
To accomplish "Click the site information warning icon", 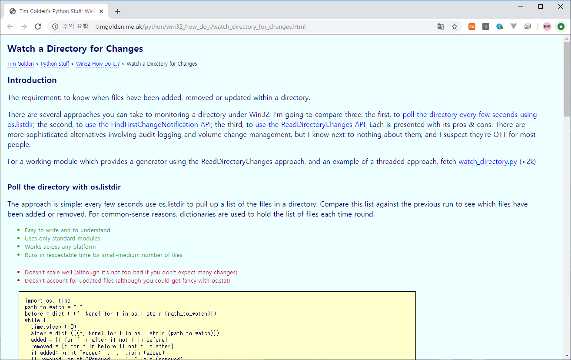I will point(55,27).
